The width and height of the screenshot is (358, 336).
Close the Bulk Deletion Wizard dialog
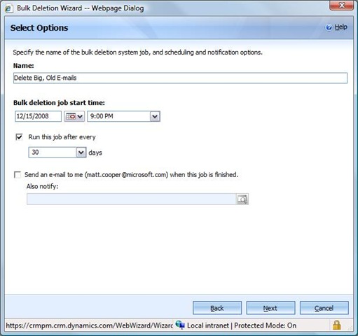[x=341, y=5]
